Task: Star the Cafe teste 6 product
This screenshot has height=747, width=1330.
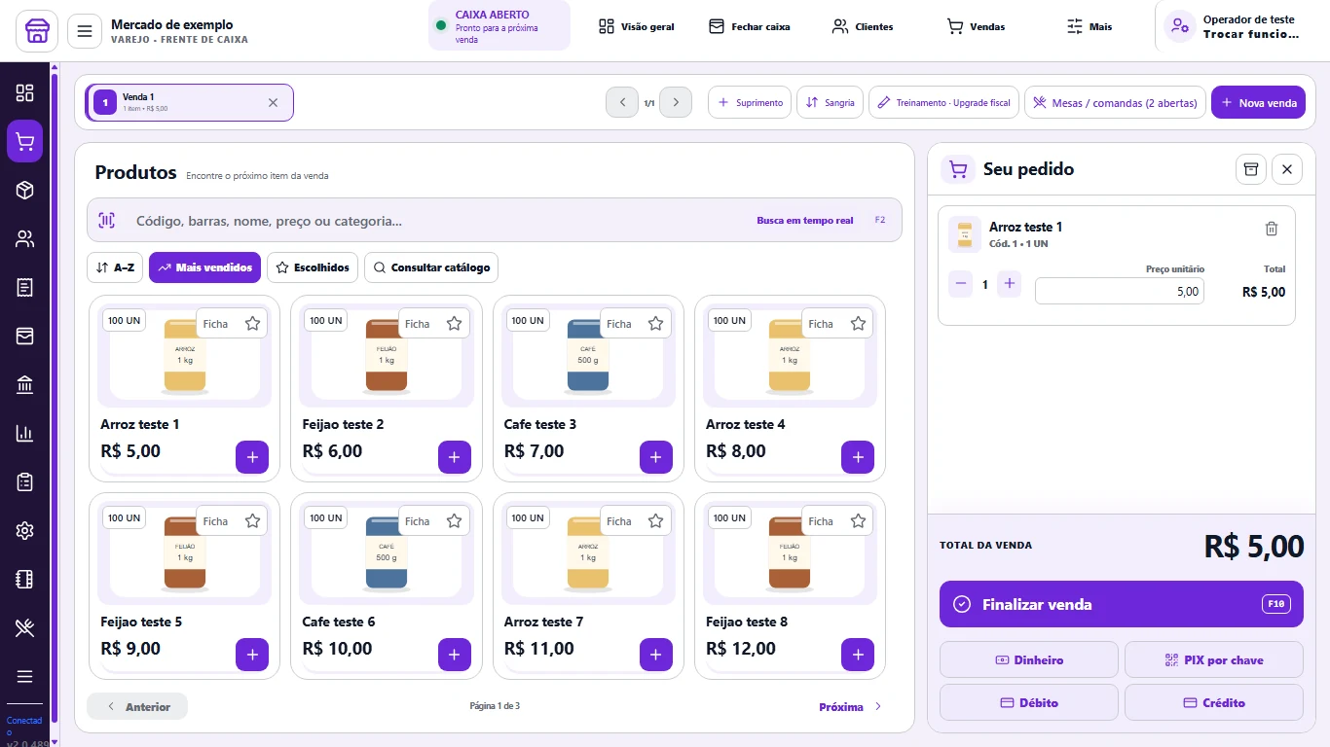Action: click(x=454, y=521)
